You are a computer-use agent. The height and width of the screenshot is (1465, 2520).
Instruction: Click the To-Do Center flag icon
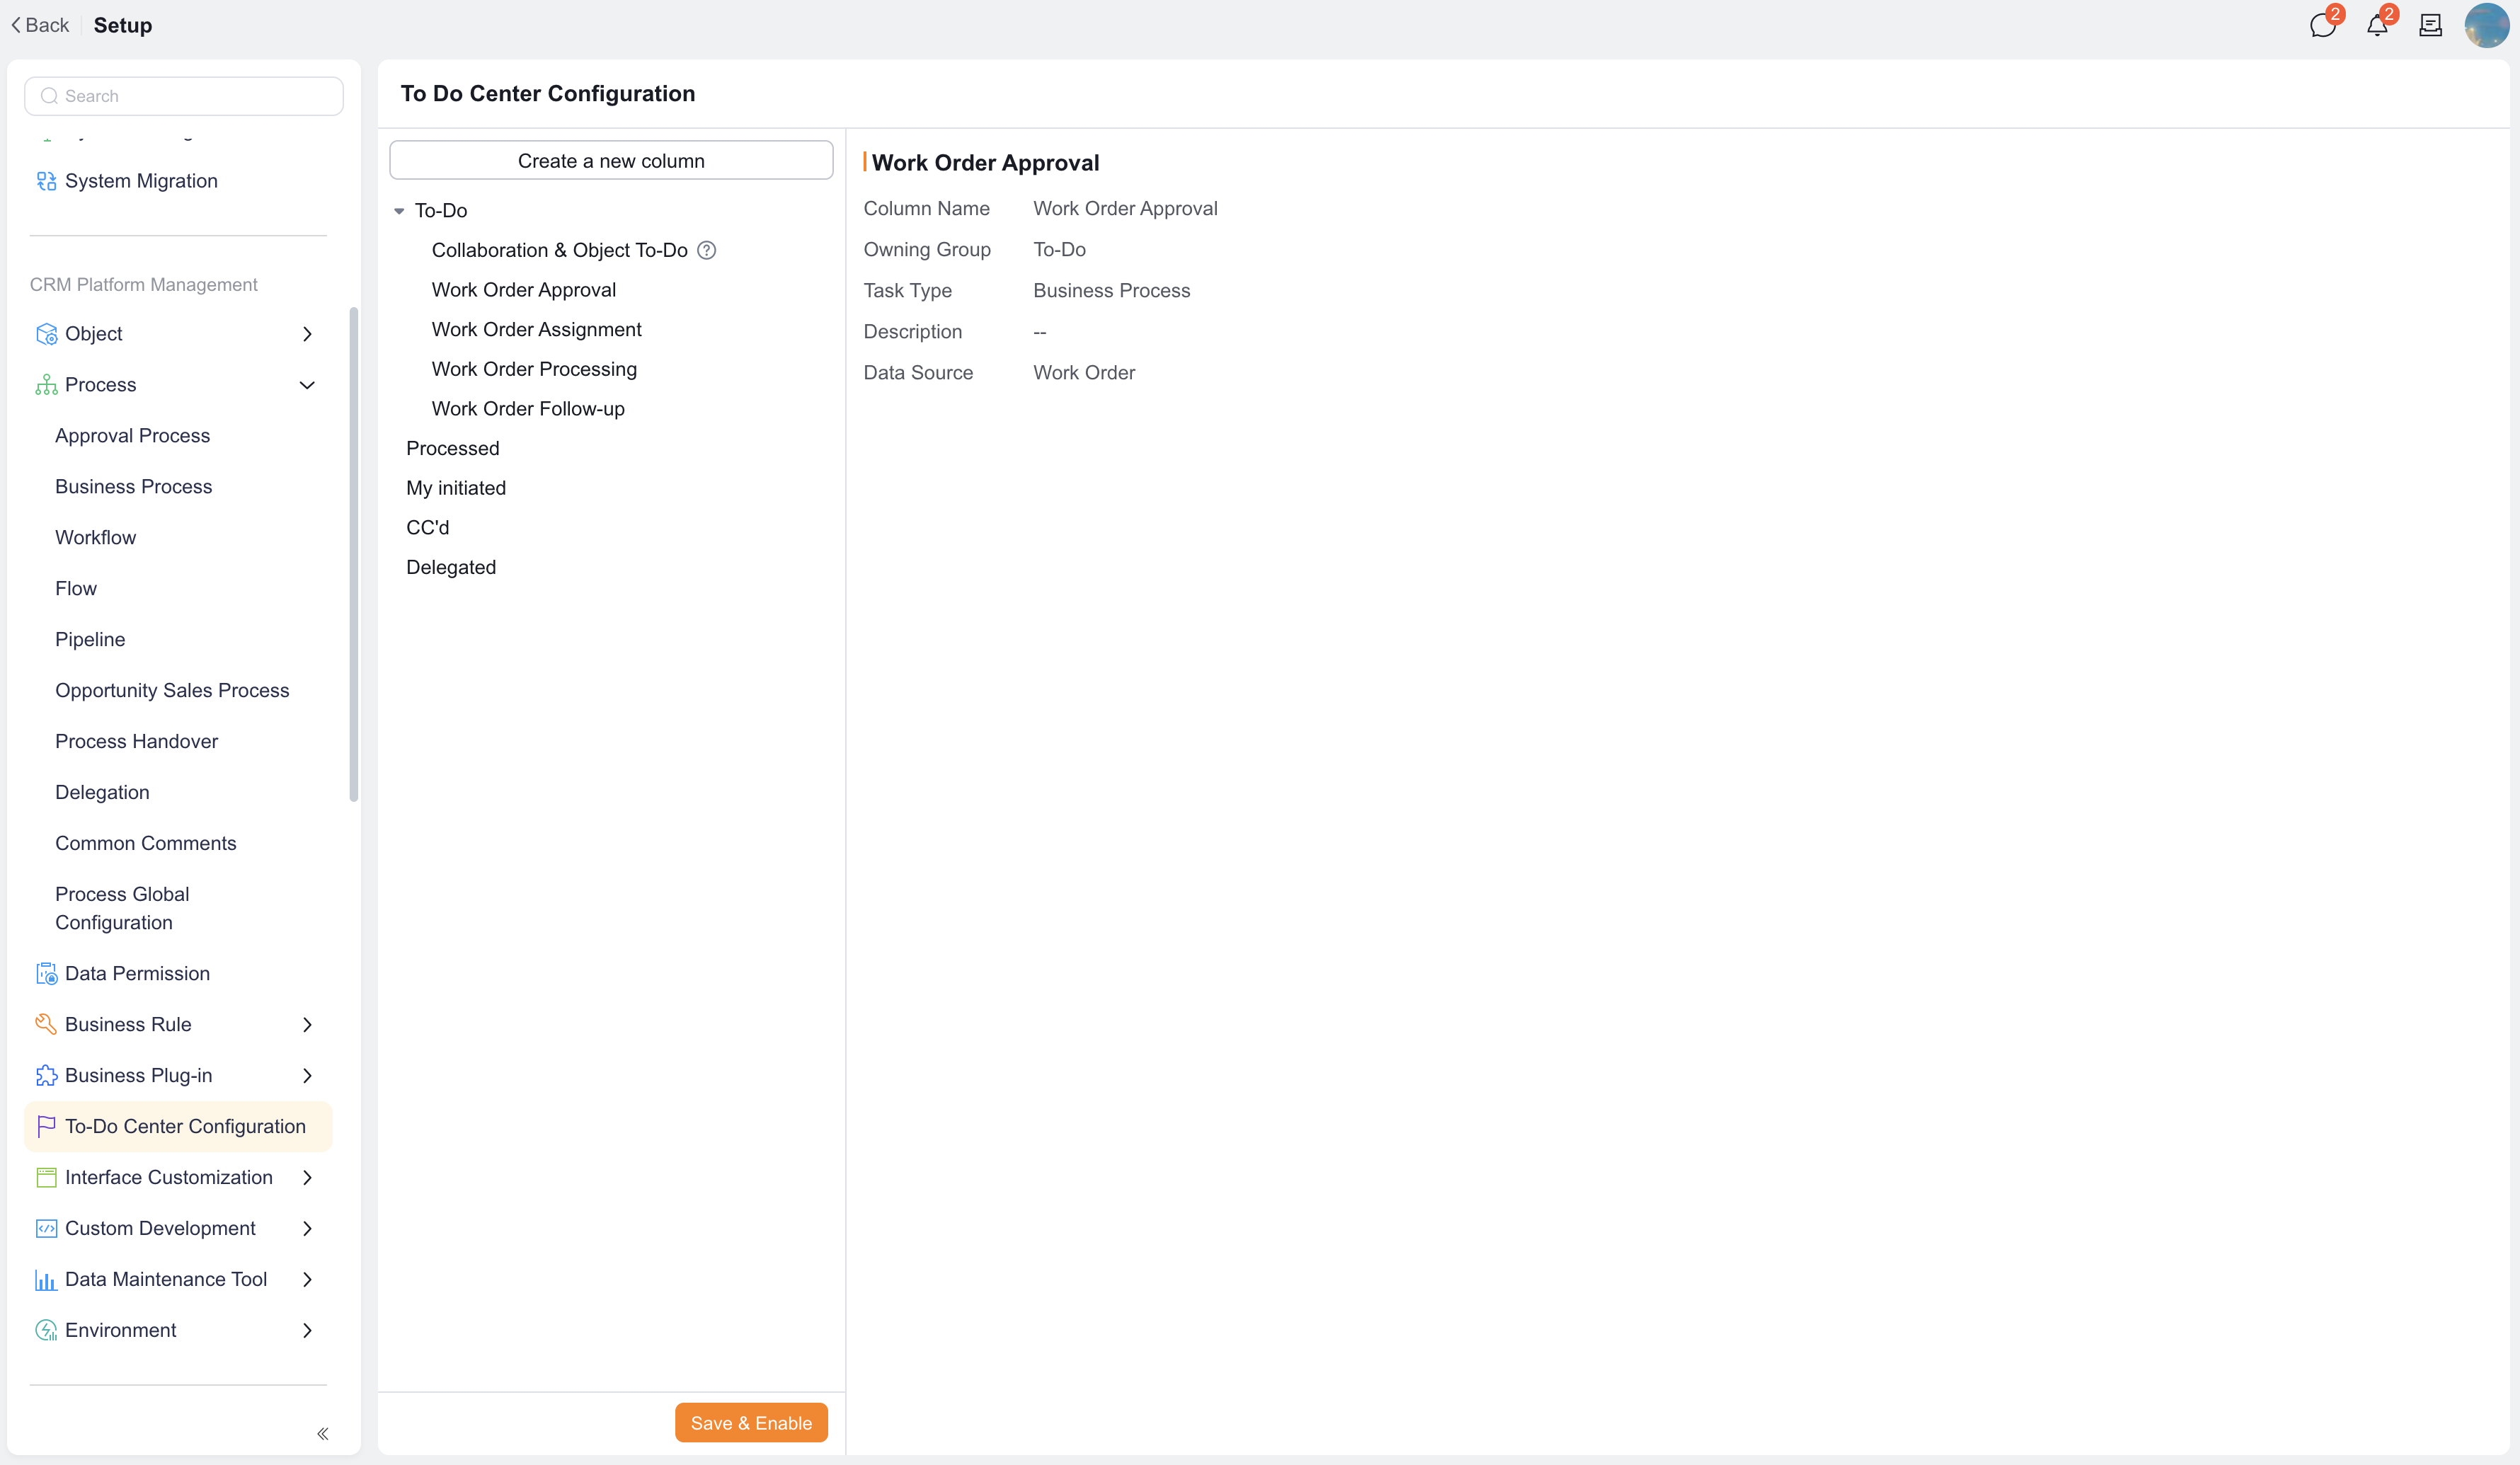[46, 1127]
